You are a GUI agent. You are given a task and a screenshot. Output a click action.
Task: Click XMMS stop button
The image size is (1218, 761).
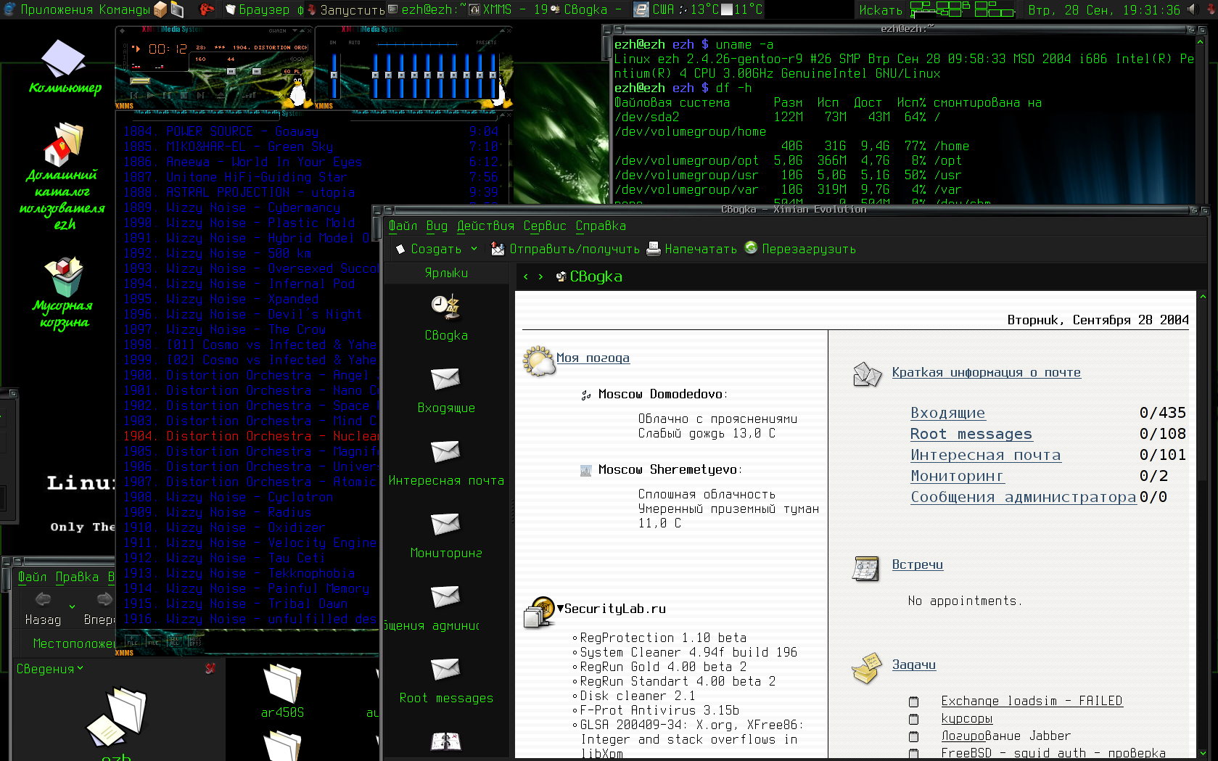pyautogui.click(x=184, y=95)
